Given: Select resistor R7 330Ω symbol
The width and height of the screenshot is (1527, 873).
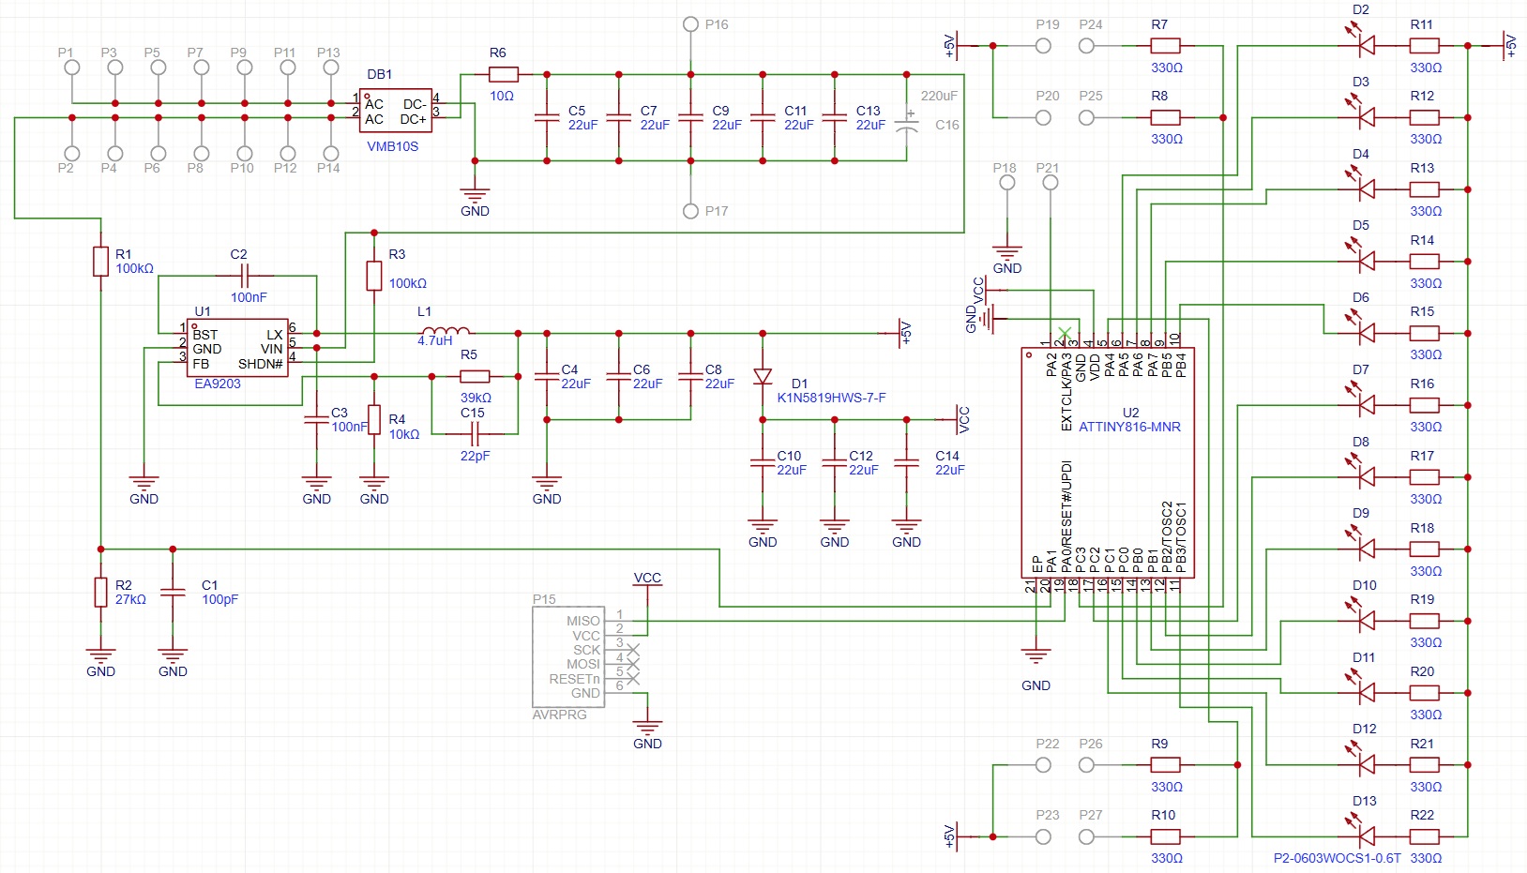Looking at the screenshot, I should [1165, 45].
